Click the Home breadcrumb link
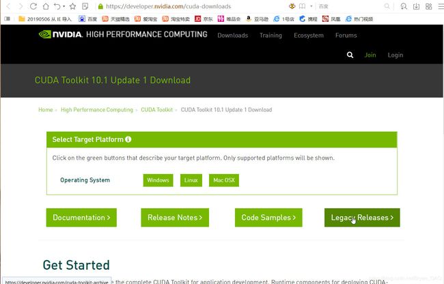This screenshot has height=284, width=444. pos(46,110)
